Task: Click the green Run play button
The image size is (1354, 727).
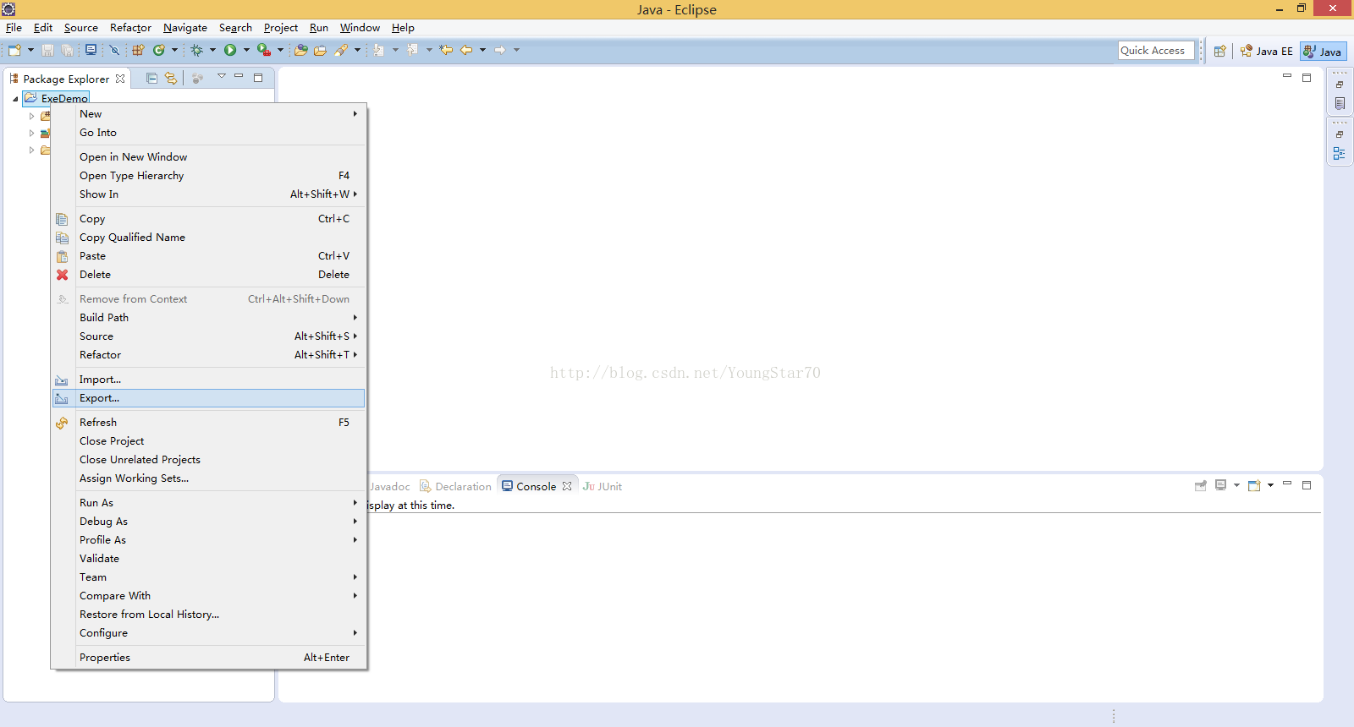Action: tap(230, 51)
